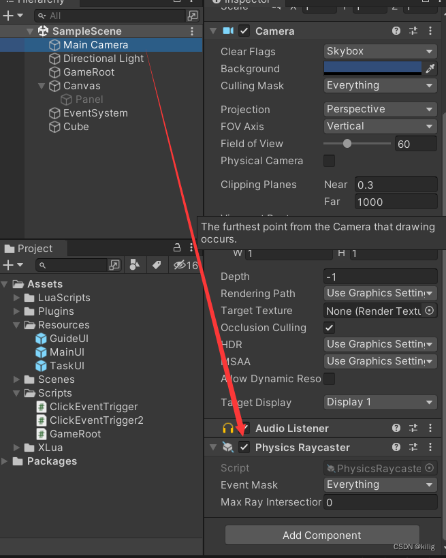Toggle hidden packages visibility counter

(x=185, y=264)
